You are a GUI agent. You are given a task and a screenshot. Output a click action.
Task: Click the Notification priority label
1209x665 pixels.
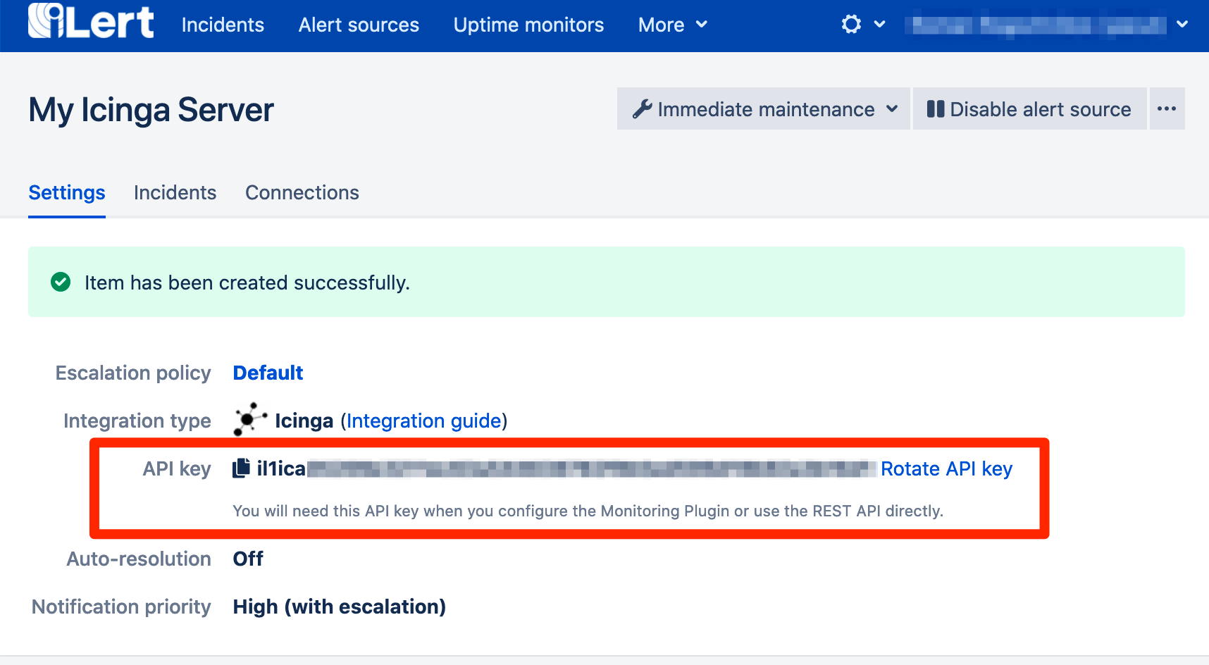[121, 607]
